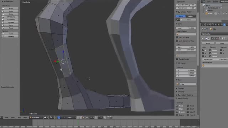The image size is (228, 128).
Task: Select the Scene grease pencil source
Action: (x=181, y=16)
